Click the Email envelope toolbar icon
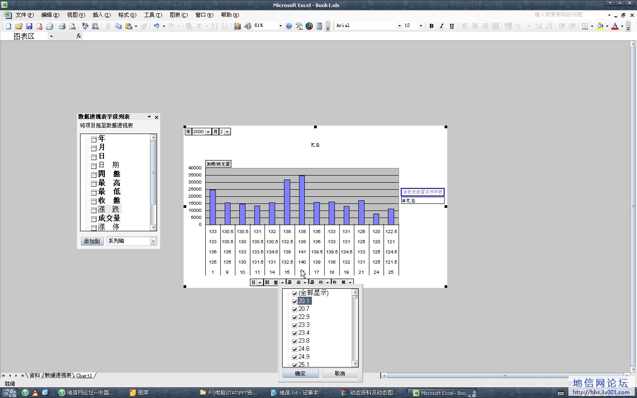Image resolution: width=637 pixels, height=398 pixels. [x=50, y=26]
